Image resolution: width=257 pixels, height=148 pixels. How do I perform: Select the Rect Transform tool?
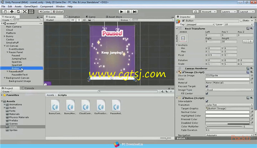31,12
